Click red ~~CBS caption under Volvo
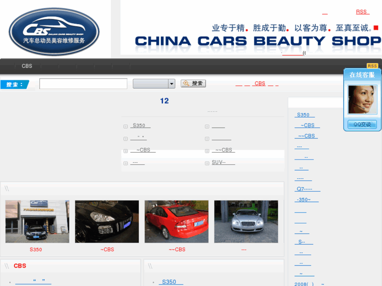Screen dimensions: 382x286 [177, 249]
